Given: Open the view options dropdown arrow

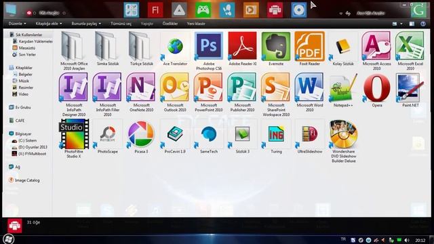Looking at the screenshot, I should tap(401, 24).
